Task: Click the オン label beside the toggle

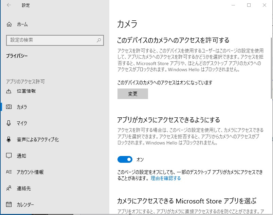Action: tap(140, 159)
